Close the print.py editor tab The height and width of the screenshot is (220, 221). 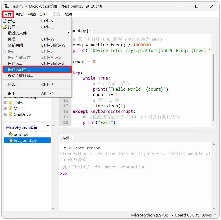tap(90, 31)
